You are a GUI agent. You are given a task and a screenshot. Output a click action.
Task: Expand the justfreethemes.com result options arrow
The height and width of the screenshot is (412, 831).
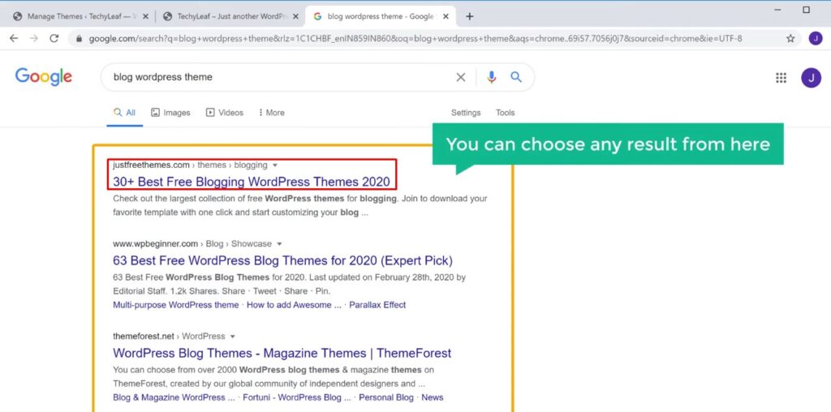pos(274,165)
